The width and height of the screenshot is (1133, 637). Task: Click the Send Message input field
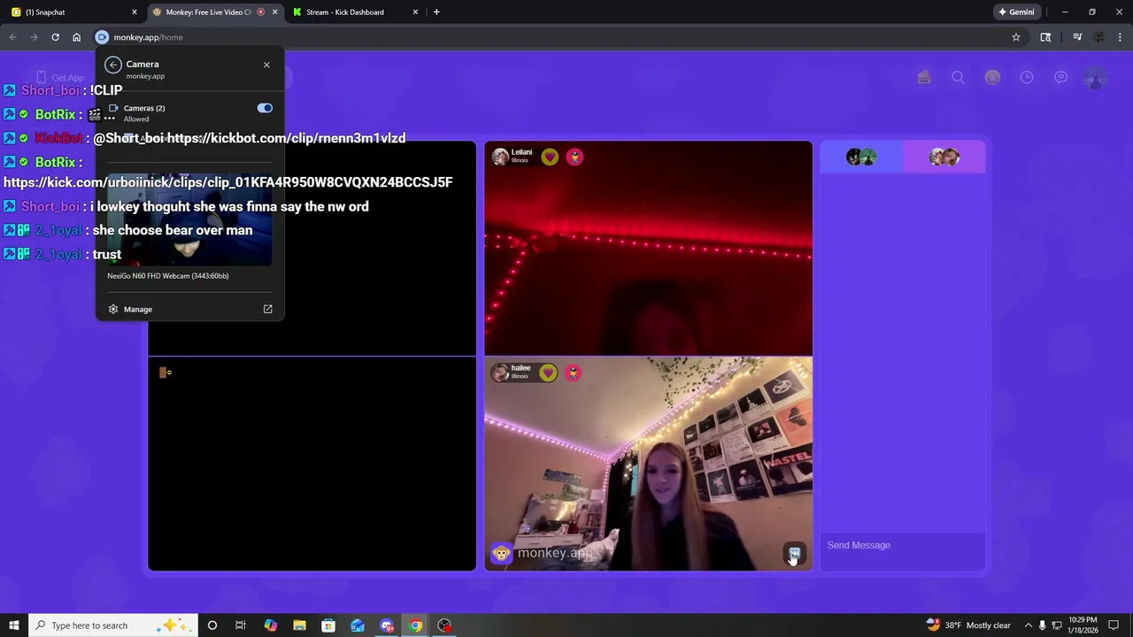tap(902, 546)
